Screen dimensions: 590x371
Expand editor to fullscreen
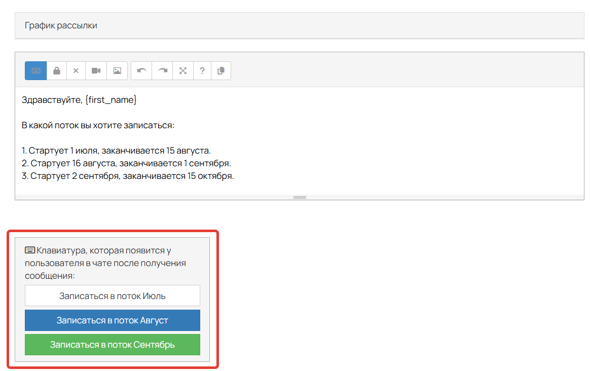pyautogui.click(x=183, y=71)
